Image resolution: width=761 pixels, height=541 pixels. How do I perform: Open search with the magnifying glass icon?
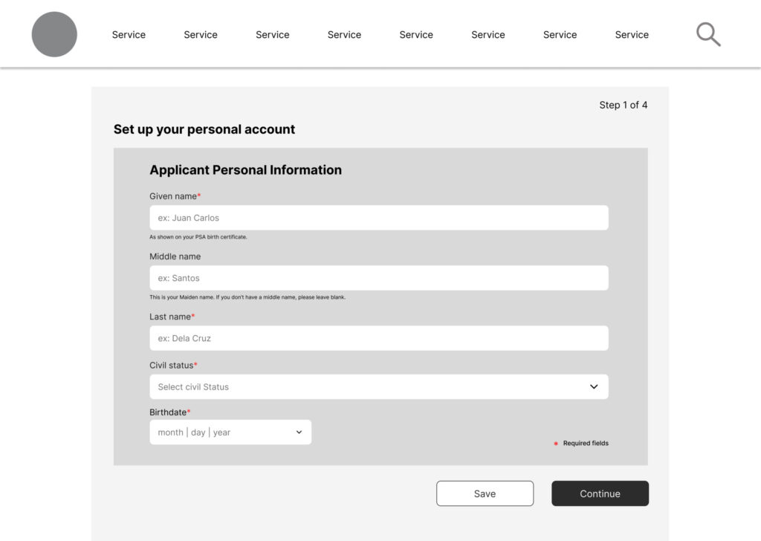708,34
